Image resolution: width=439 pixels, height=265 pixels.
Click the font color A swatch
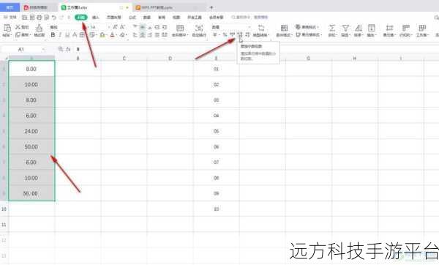click(112, 34)
